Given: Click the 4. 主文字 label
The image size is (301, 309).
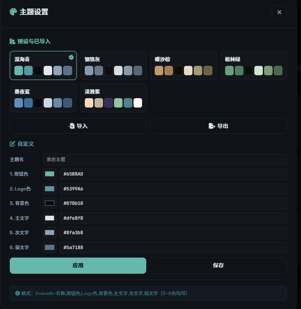Looking at the screenshot, I should (19, 218).
